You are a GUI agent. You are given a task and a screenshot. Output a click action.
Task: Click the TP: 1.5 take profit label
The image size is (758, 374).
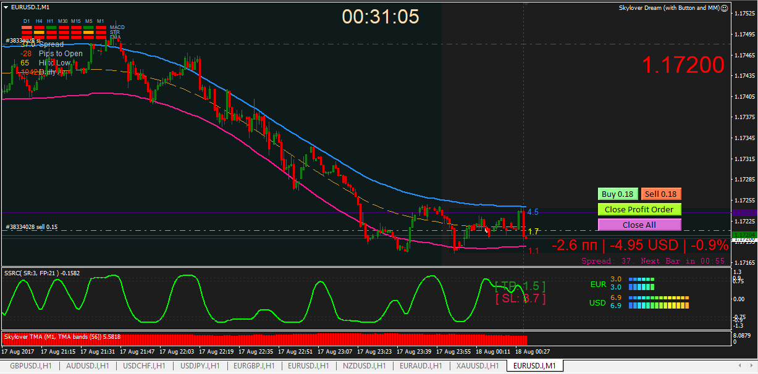tap(520, 286)
